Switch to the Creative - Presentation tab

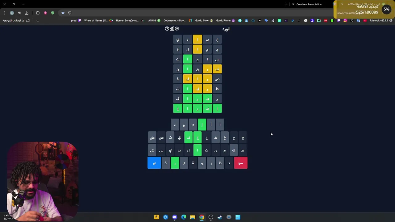[309, 4]
